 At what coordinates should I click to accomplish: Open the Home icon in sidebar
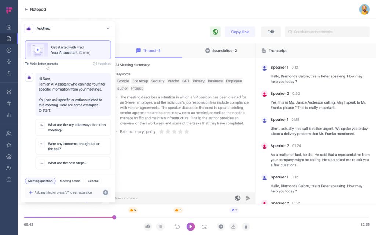[x=9, y=27]
